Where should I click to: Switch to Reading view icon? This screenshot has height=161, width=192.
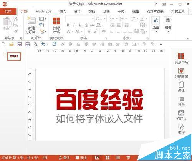click(118, 158)
